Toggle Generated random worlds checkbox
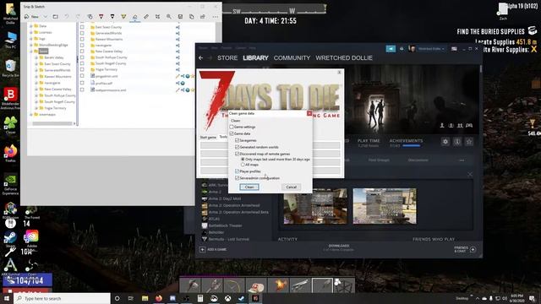The height and width of the screenshot is (304, 541). coord(237,147)
